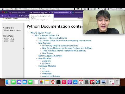The image size is (125, 94).
Task: Open "Other Language Changes" link
Action: (x=50, y=56)
